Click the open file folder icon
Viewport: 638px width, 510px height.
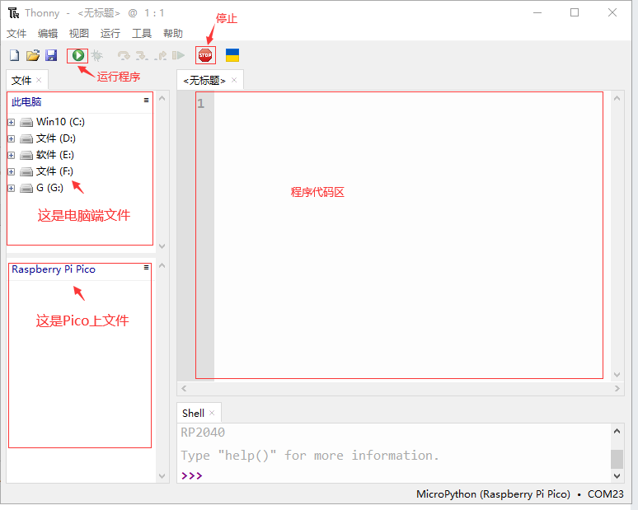point(33,55)
